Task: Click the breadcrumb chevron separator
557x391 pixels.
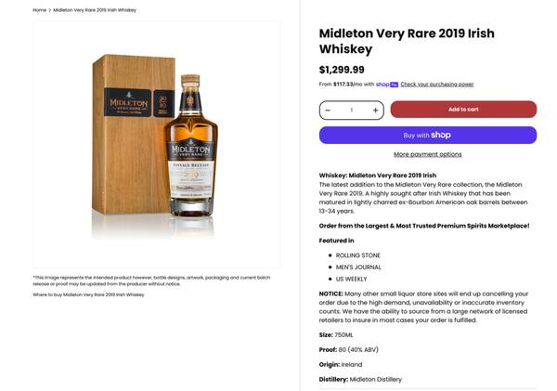Action: [50, 10]
